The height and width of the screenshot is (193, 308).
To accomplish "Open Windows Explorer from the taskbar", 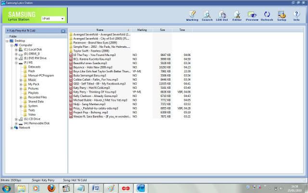I will pos(22,188).
